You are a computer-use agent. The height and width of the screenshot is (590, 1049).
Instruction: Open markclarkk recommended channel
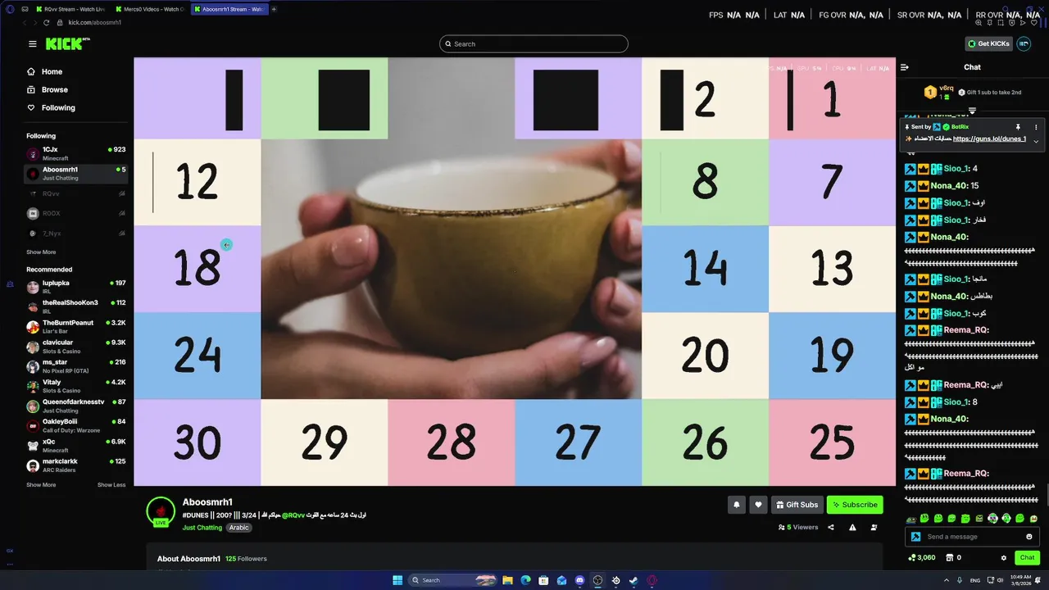[x=75, y=465]
